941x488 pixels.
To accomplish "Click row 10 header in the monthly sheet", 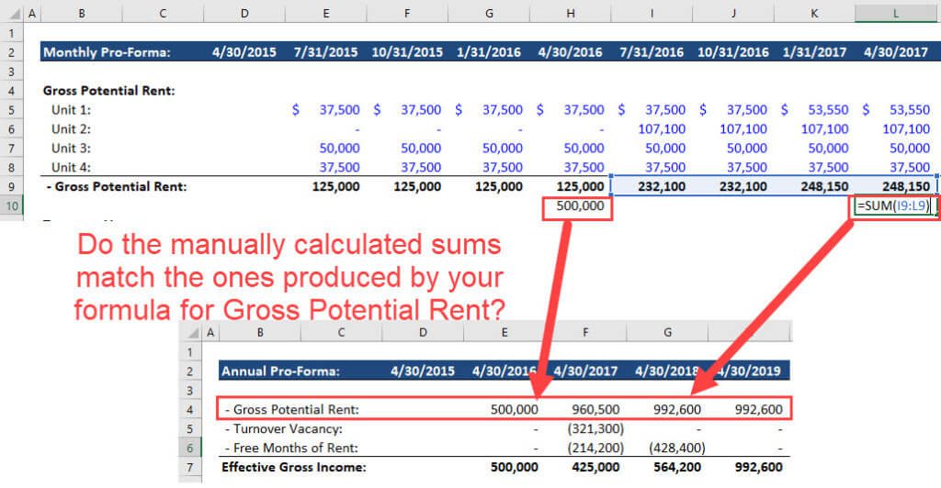I will (x=11, y=206).
